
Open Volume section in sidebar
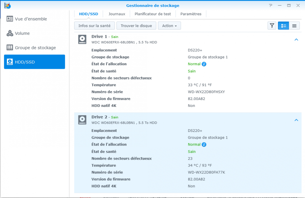point(22,33)
